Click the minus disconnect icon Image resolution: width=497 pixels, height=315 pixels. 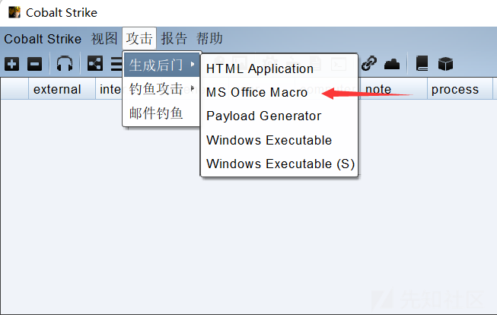[x=35, y=64]
